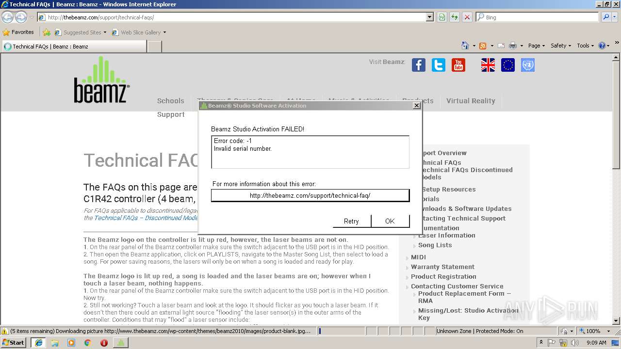This screenshot has width=621, height=349.
Task: Click the technical-faq URL field in dialog
Action: pos(310,195)
